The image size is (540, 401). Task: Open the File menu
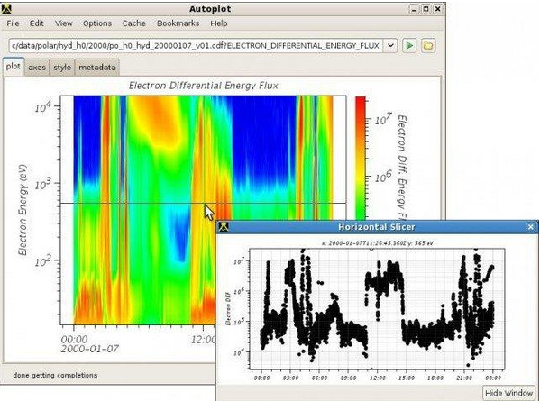[14, 23]
